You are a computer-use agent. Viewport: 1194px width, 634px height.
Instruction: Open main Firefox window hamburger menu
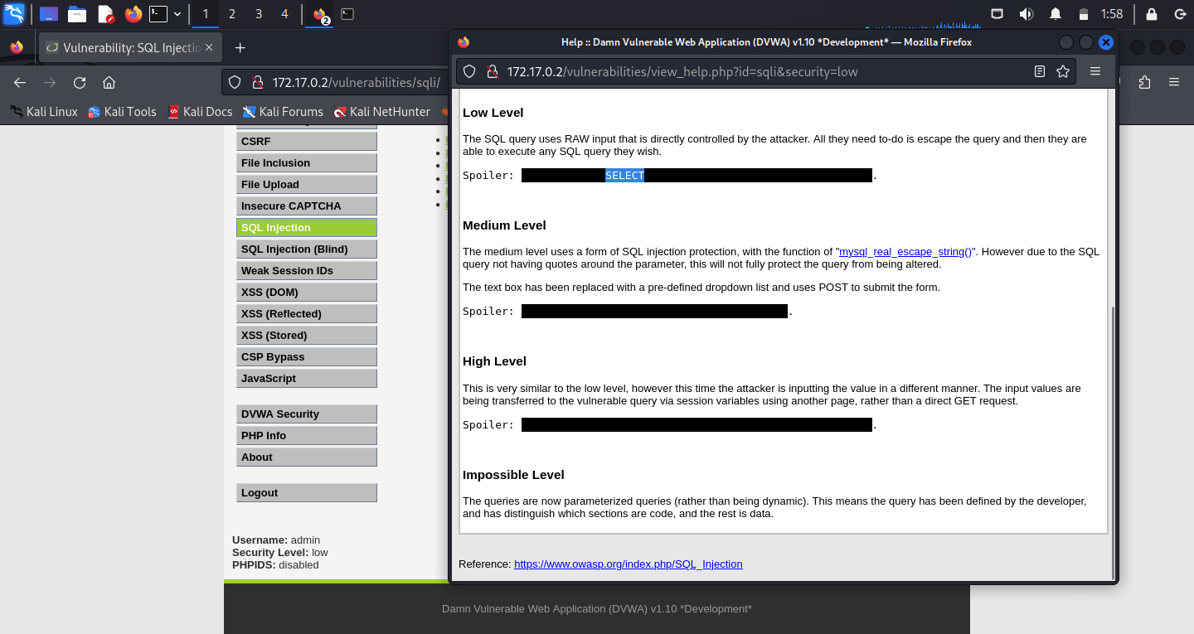click(x=1174, y=82)
